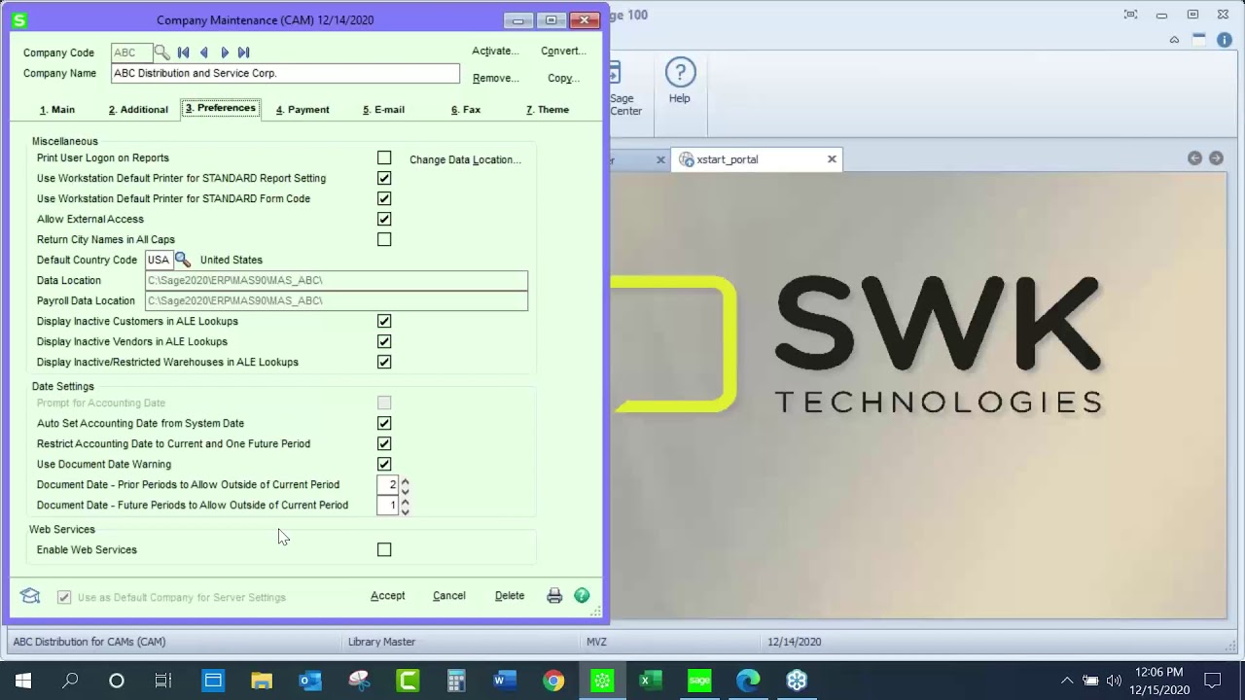Image resolution: width=1245 pixels, height=700 pixels.
Task: Open Windows Search on the taskbar
Action: [70, 681]
